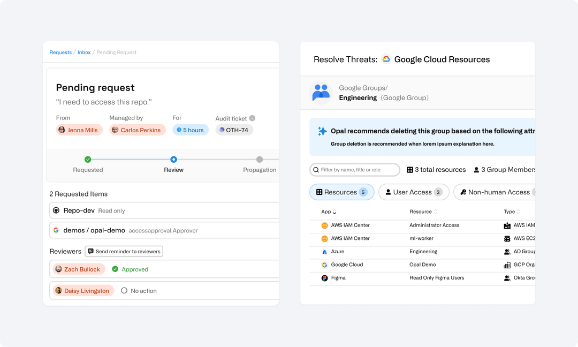This screenshot has height=347, width=578.
Task: Switch to the User Access tab
Action: tap(413, 192)
